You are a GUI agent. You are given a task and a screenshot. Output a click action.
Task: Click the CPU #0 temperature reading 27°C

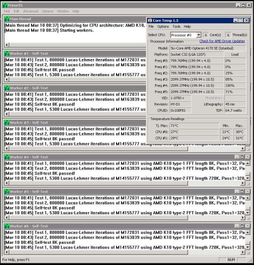[194, 132]
